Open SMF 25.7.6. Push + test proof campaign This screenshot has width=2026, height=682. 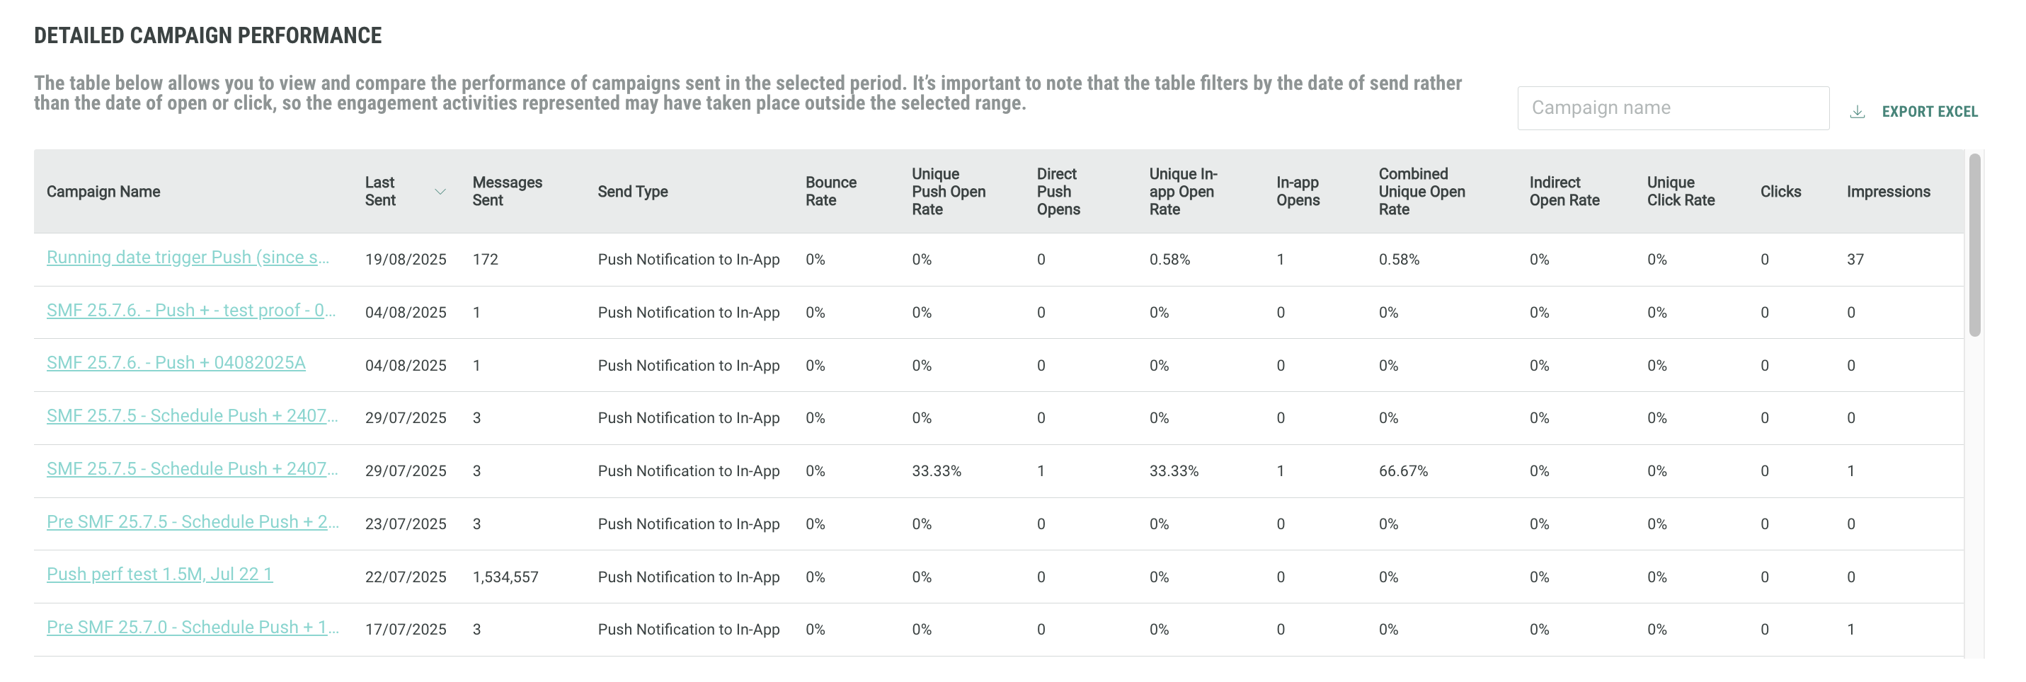tap(191, 311)
